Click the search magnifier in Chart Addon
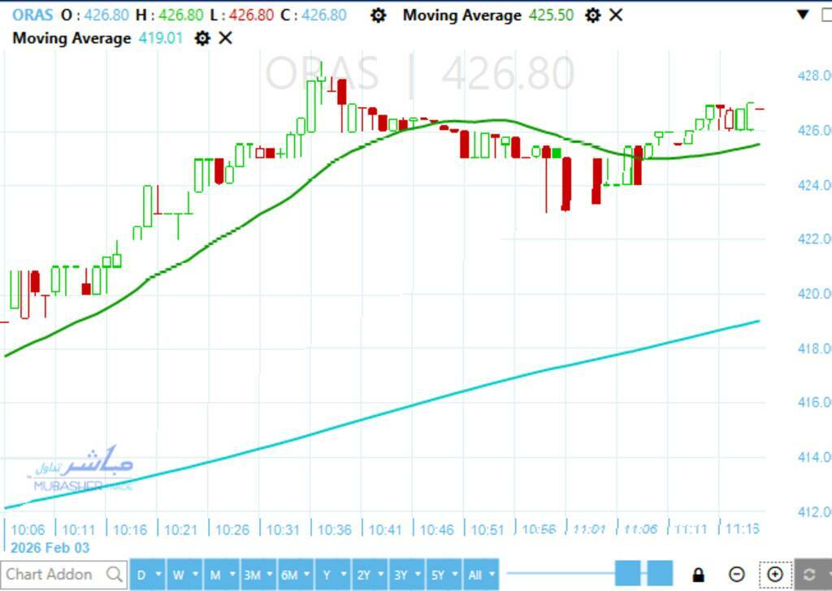832x591 pixels. coord(114,575)
